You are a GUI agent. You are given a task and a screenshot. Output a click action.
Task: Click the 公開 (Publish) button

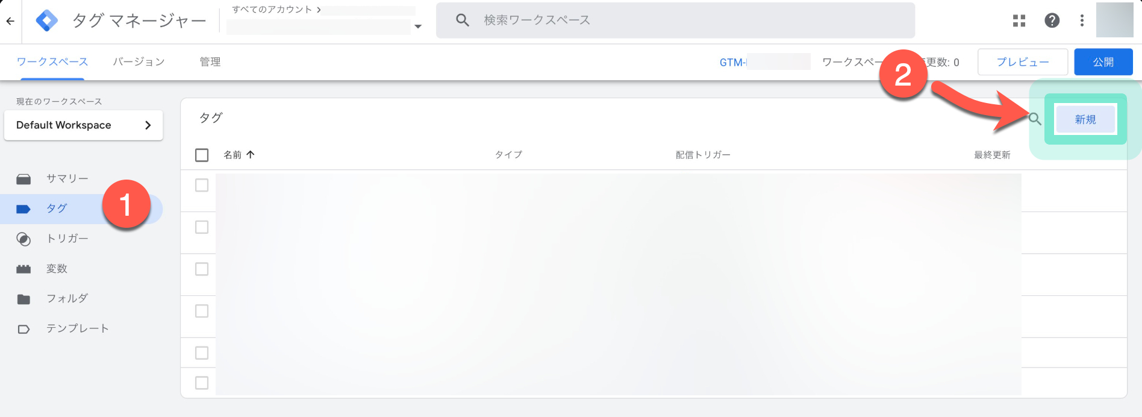(1103, 61)
